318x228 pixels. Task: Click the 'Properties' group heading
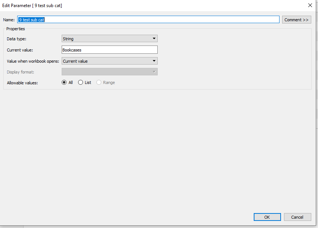tap(15, 29)
